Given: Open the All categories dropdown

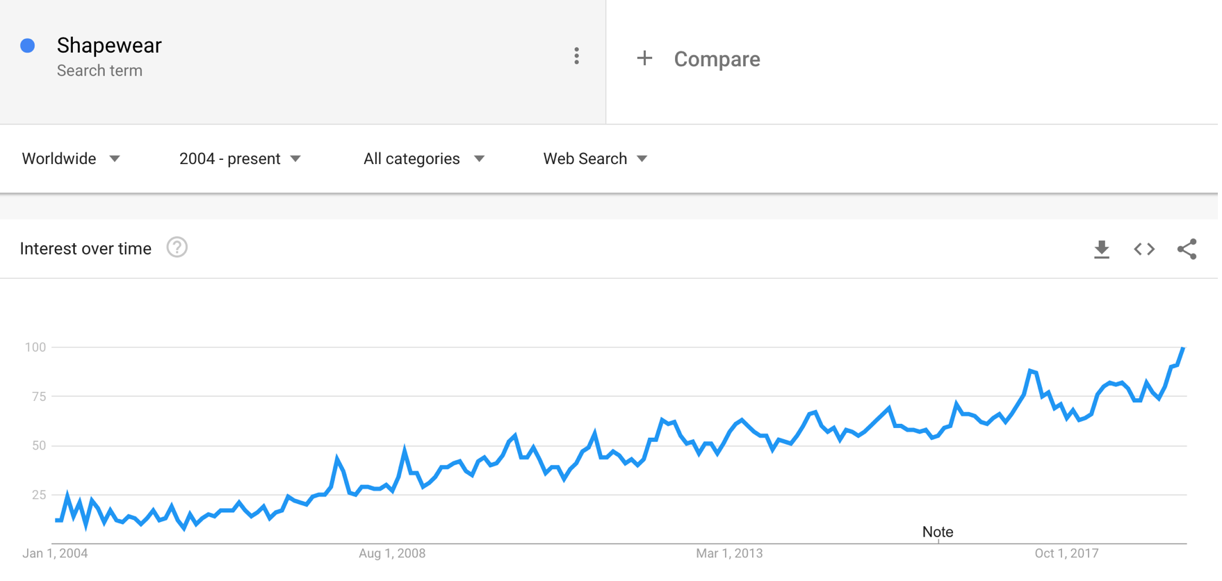Looking at the screenshot, I should pyautogui.click(x=424, y=159).
